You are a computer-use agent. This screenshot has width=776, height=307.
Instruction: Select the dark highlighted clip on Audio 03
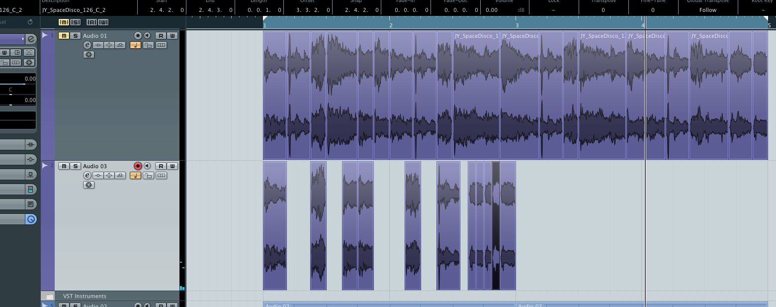point(496,225)
